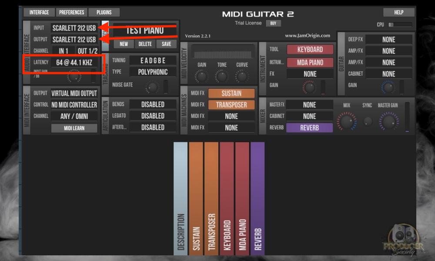Click the BUY license button
The height and width of the screenshot is (261, 435).
[x=273, y=23]
